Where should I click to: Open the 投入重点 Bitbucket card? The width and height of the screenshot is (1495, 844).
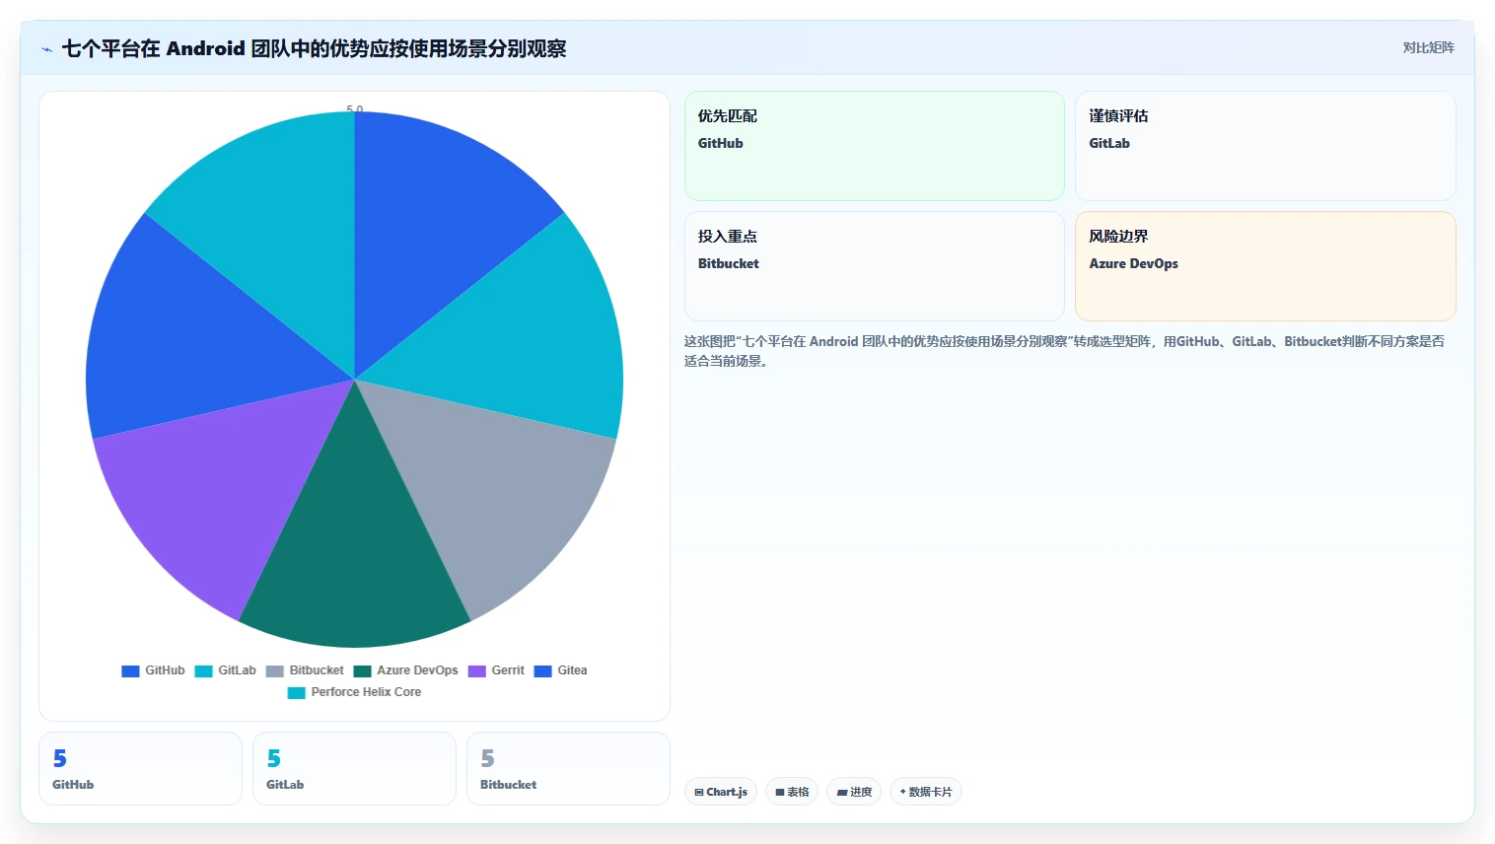[x=874, y=266]
